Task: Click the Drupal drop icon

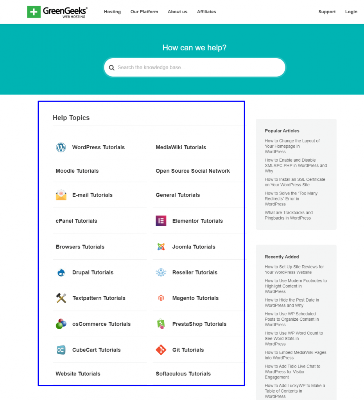Action: (x=61, y=272)
